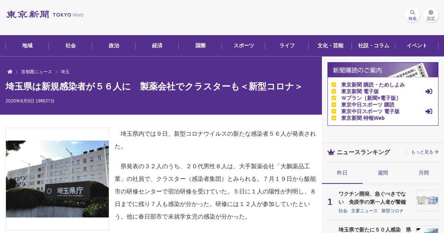Tick checkmark beside 東京新聞 特報Web
Screen dimensions: 444x233
[334, 118]
